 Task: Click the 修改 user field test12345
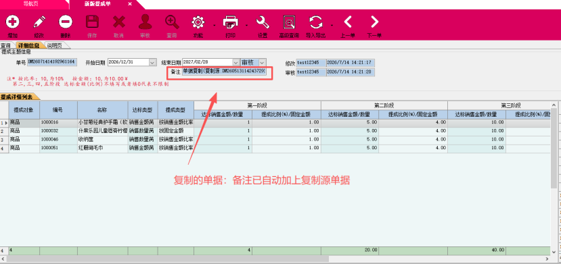point(311,63)
